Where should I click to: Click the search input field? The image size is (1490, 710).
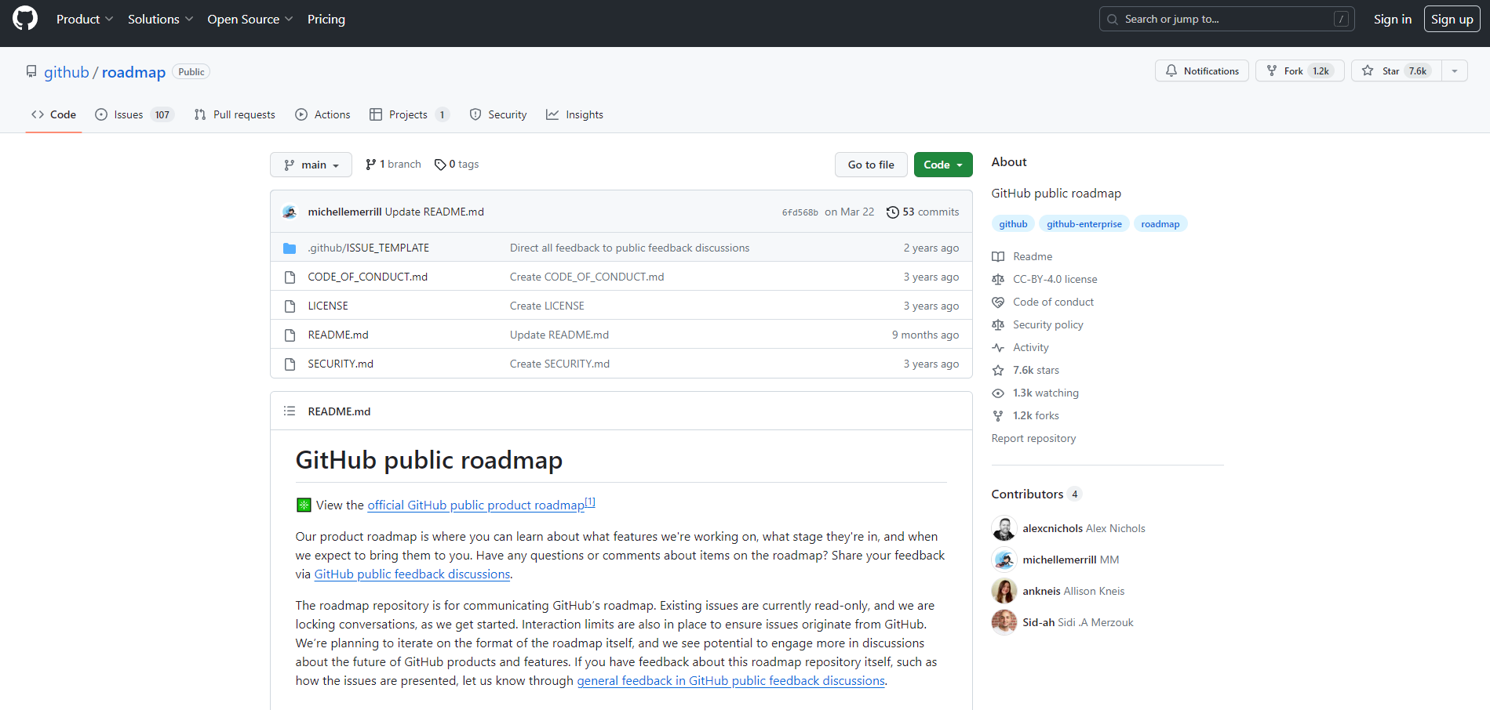point(1226,19)
